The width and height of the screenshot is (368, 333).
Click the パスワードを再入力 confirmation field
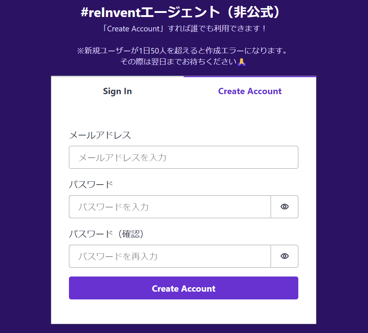click(170, 256)
